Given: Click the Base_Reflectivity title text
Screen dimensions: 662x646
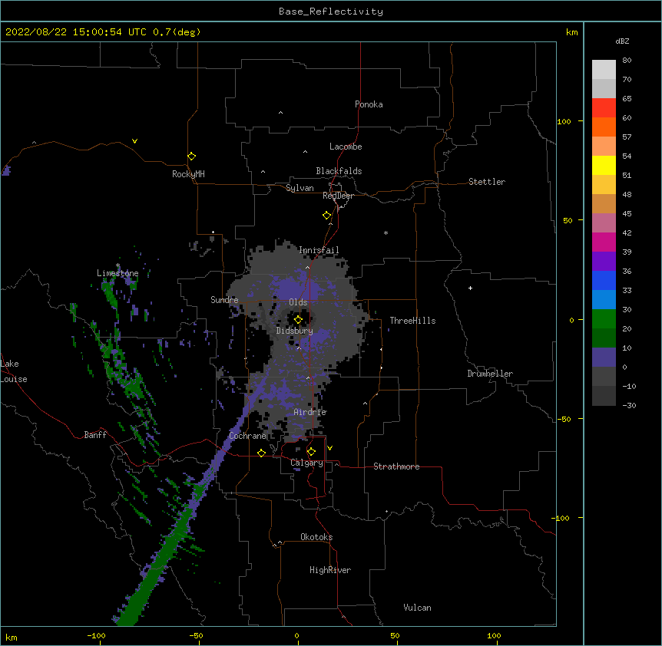Looking at the screenshot, I should click(331, 12).
